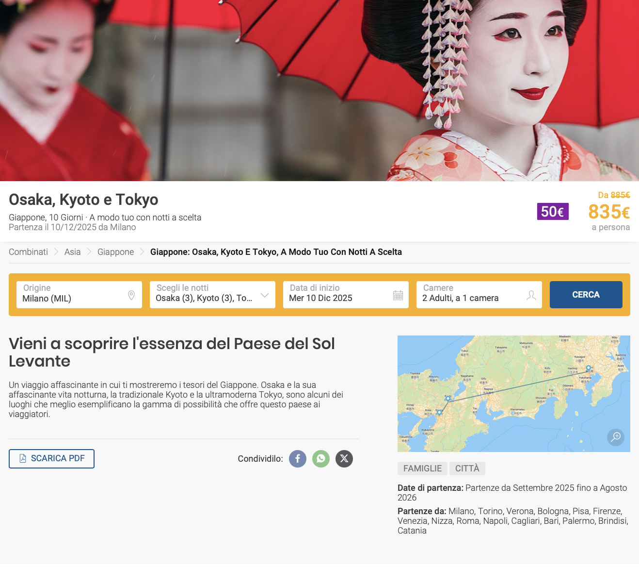Click the CERCA search button
Viewport: 639px width, 569px height.
tap(586, 295)
